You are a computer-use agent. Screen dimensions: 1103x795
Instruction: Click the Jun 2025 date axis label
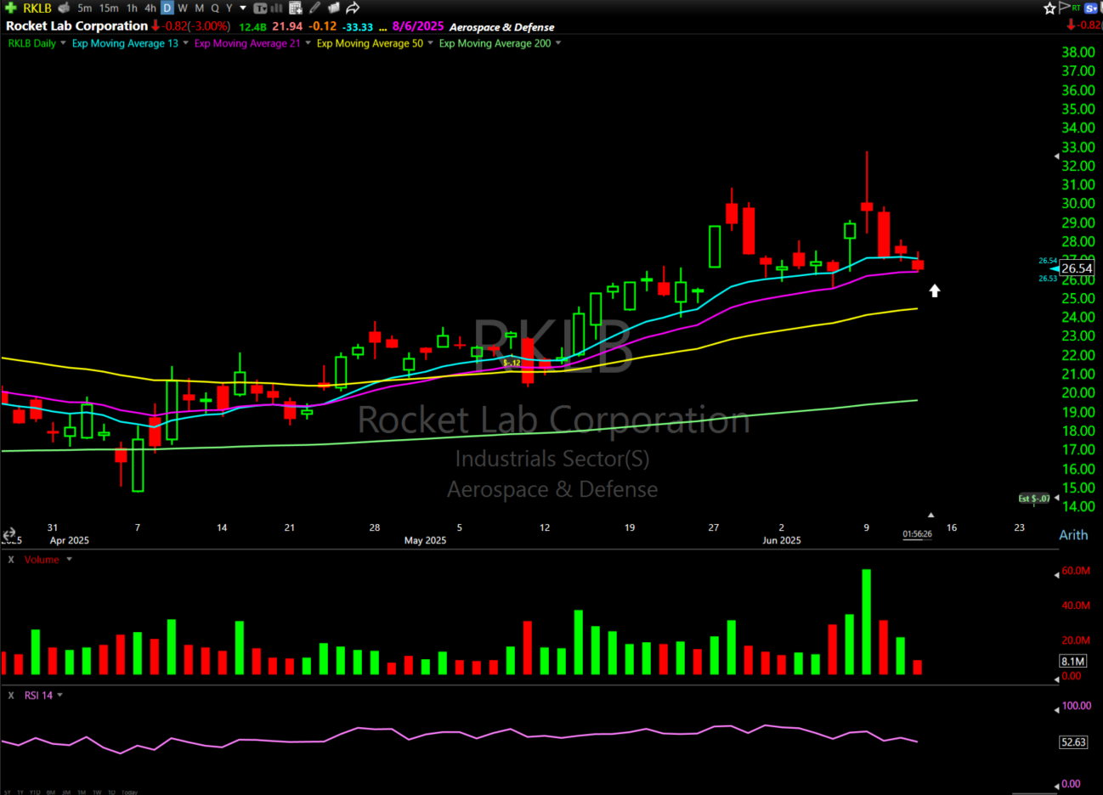[x=782, y=540]
